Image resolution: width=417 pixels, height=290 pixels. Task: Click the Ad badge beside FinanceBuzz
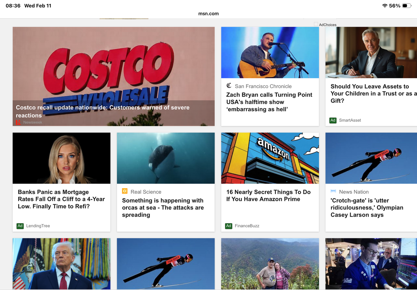pyautogui.click(x=229, y=226)
